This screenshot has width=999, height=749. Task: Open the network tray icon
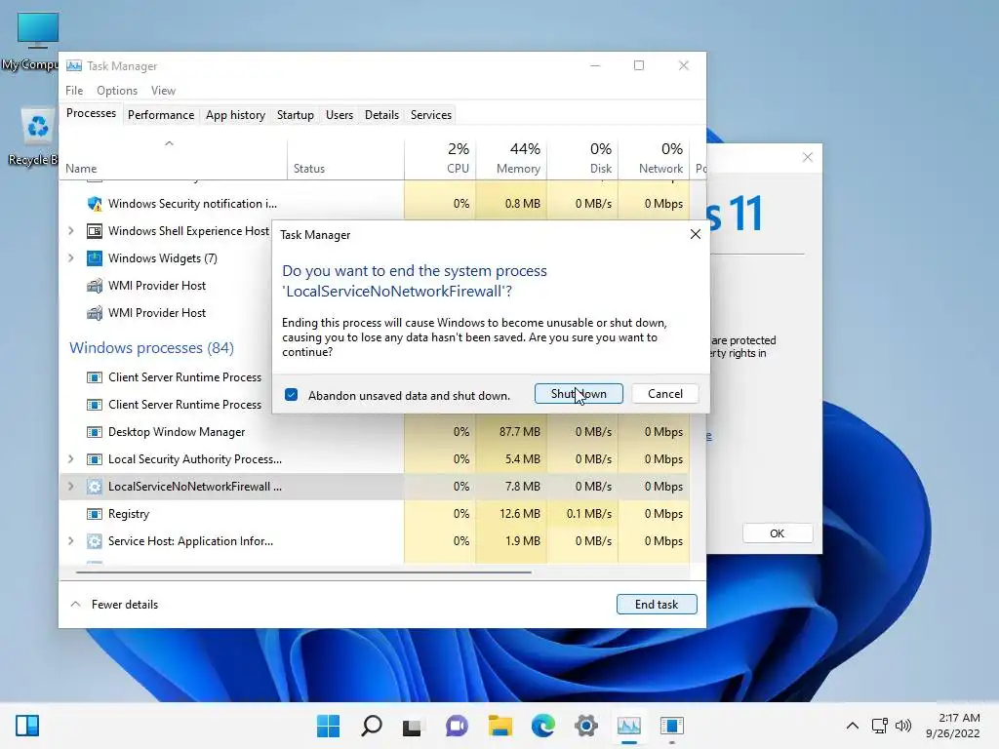click(x=880, y=726)
